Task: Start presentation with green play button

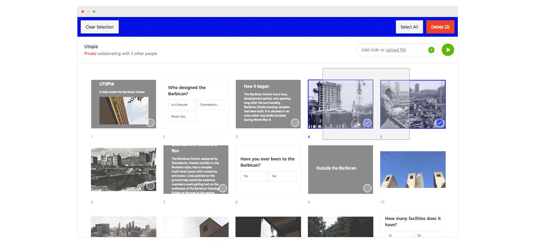Action: (448, 50)
